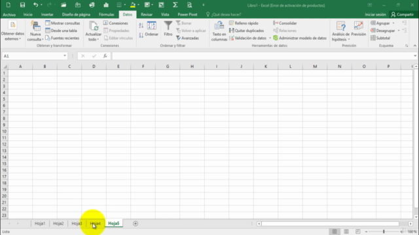Toggle the Filtro funnel button
Image resolution: width=419 pixels, height=235 pixels.
click(168, 29)
